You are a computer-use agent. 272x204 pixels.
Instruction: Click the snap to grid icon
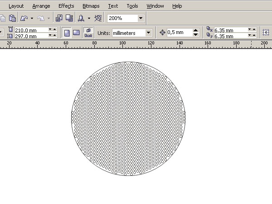(266, 33)
